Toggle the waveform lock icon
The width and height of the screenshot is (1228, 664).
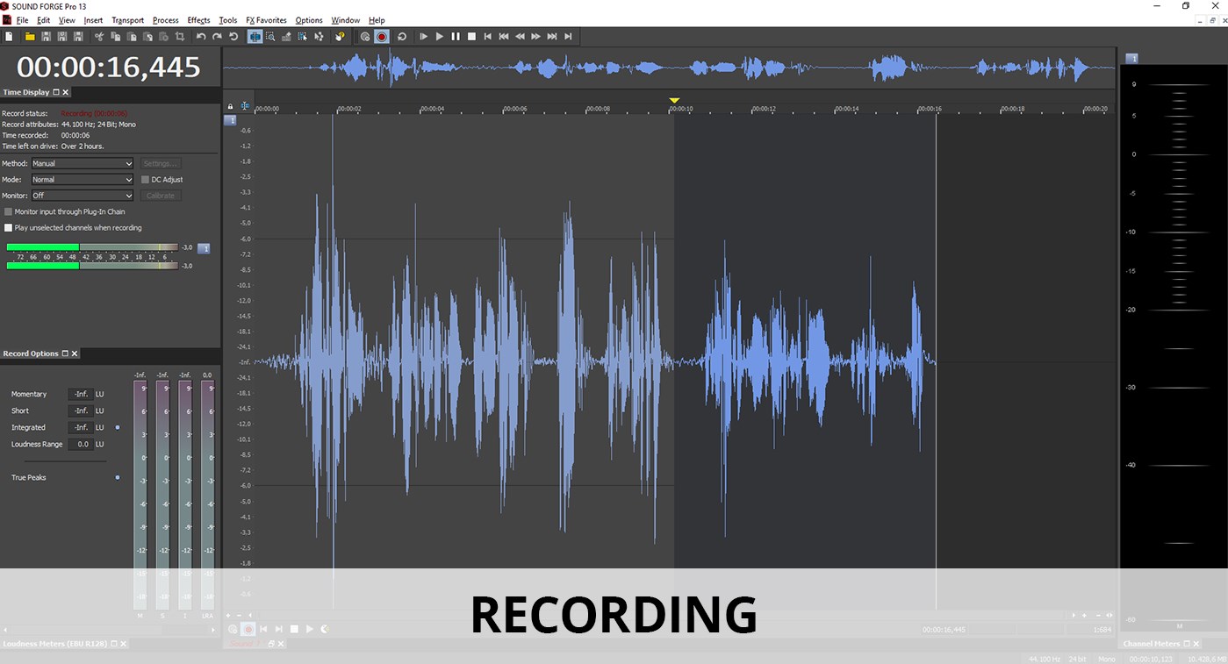(x=230, y=106)
